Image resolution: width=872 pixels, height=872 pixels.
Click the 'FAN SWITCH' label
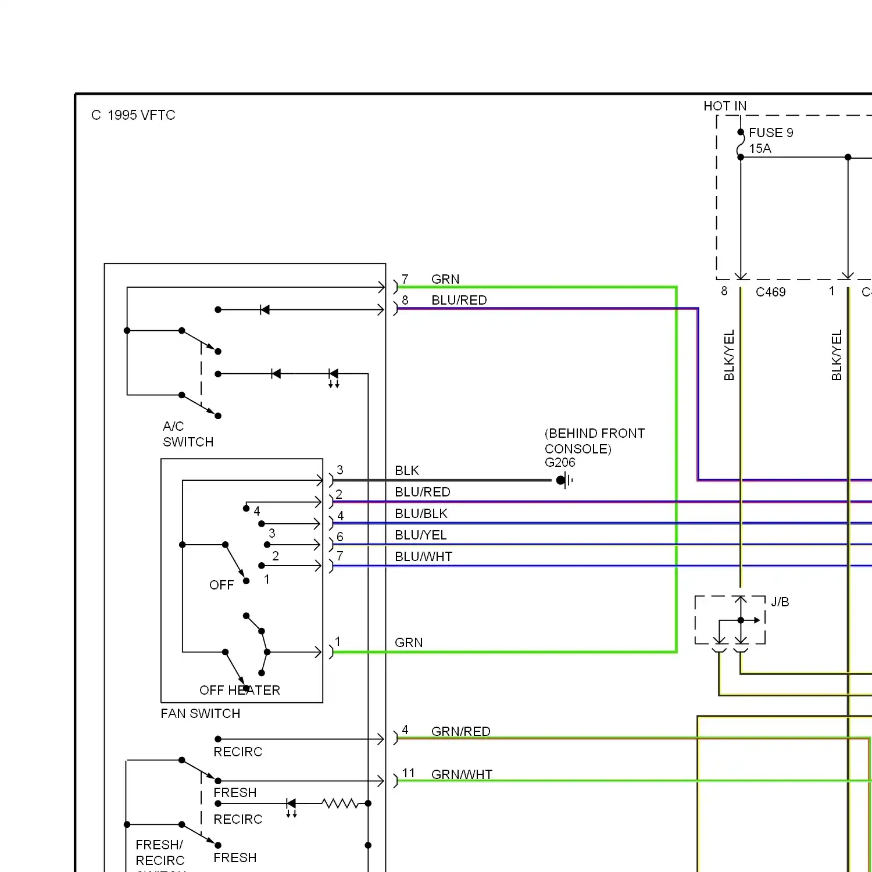201,713
